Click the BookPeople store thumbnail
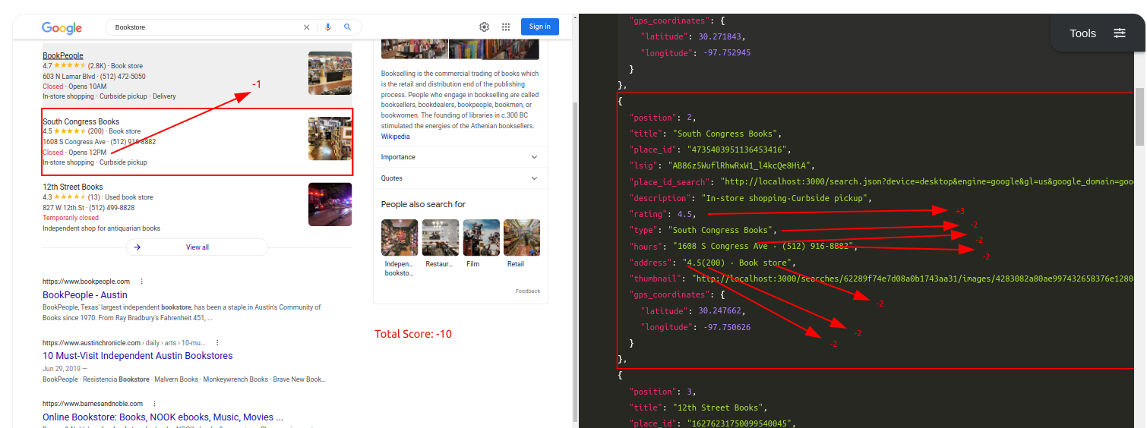Viewport: 1147px width, 428px height. pyautogui.click(x=330, y=73)
